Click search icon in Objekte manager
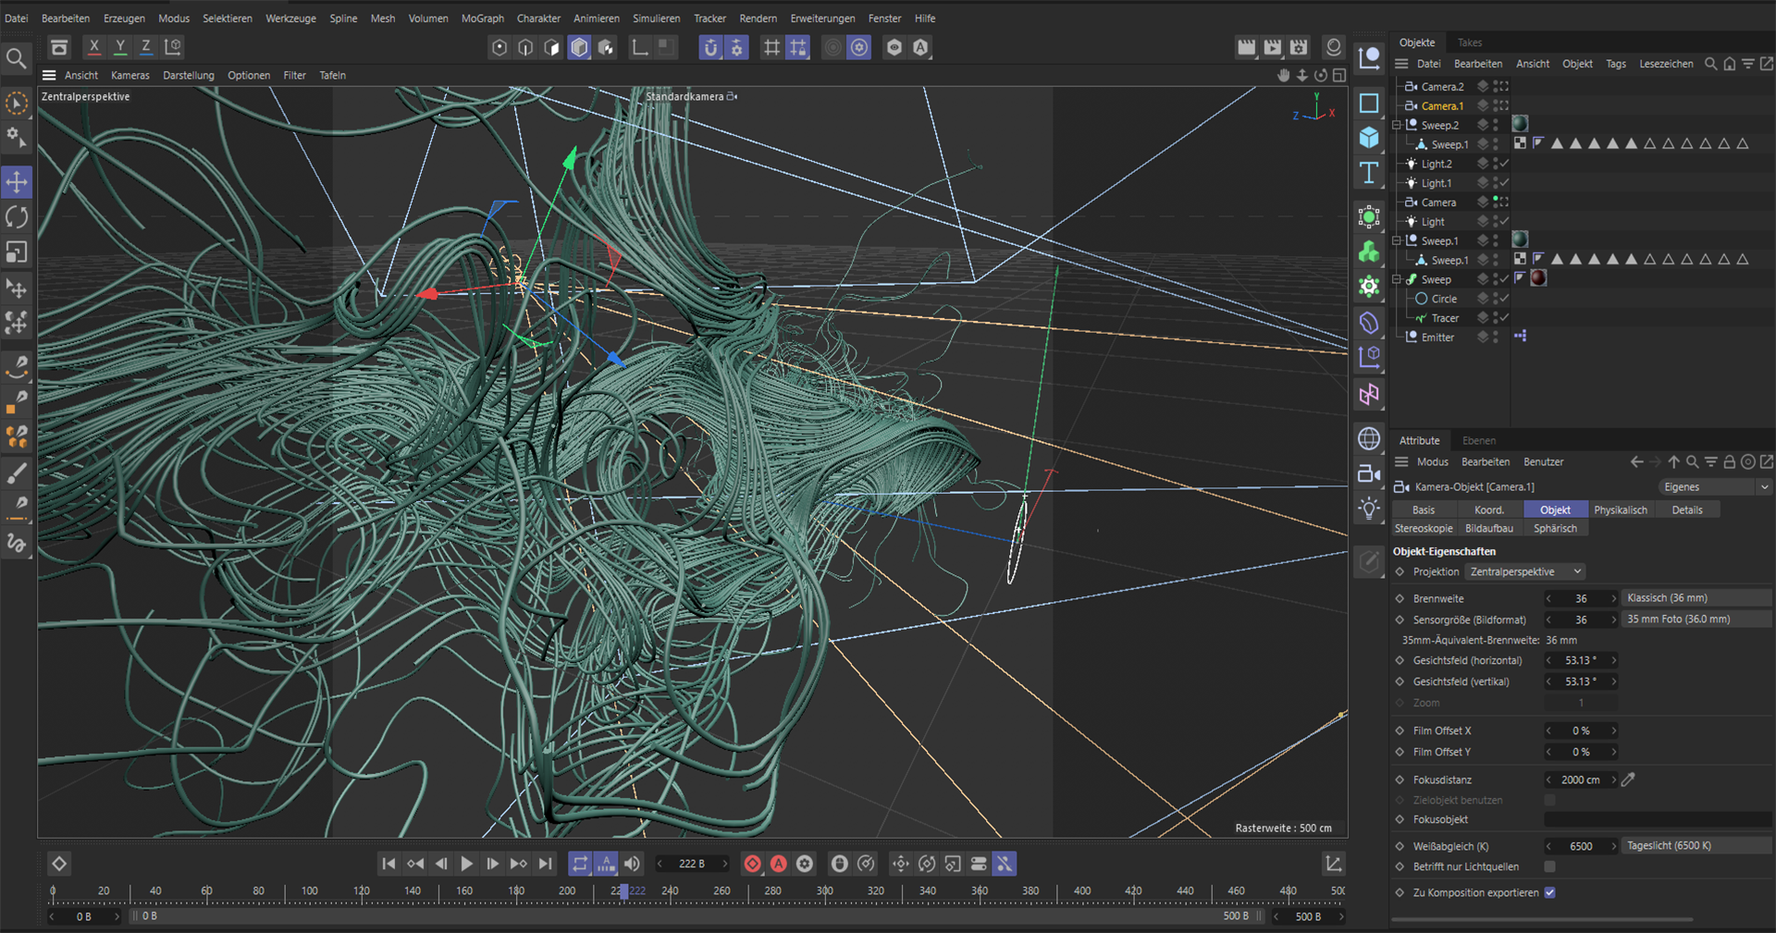Image resolution: width=1776 pixels, height=933 pixels. point(1710,64)
